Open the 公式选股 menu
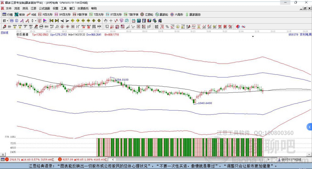 [44, 9]
